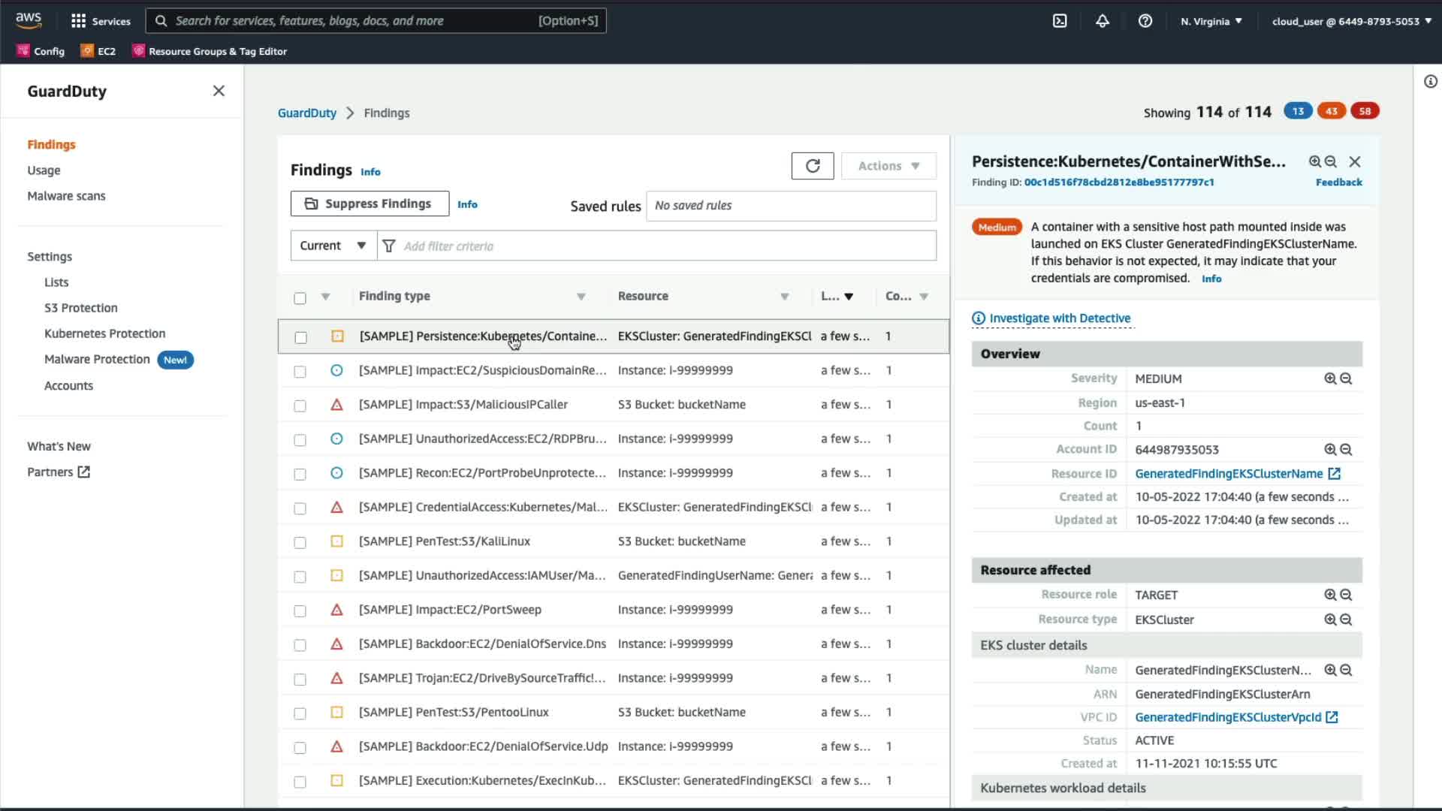The image size is (1442, 811).
Task: Zoom in filter on Resource type EKSCluster
Action: pos(1329,620)
